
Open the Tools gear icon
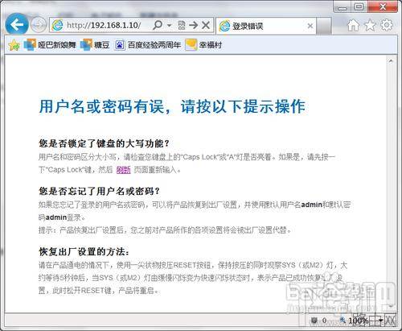tap(387, 25)
